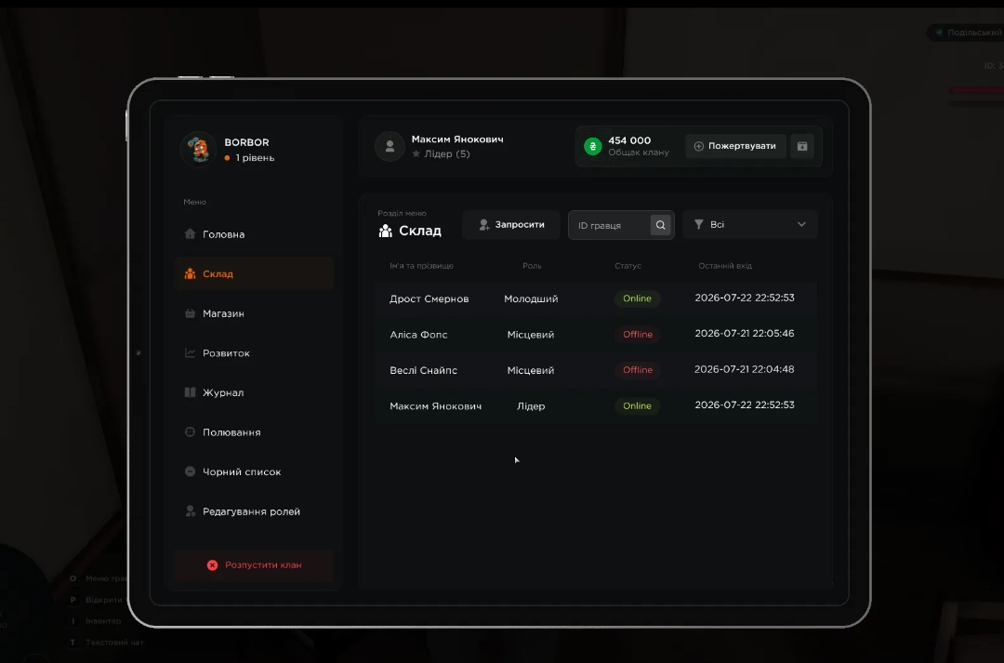1004x663 pixels.
Task: Select Максим Янокович in members table
Action: pos(435,406)
